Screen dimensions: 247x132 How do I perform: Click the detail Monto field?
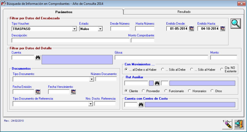(x=223, y=57)
